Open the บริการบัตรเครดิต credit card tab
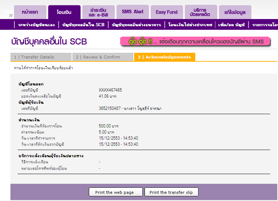 200,12
